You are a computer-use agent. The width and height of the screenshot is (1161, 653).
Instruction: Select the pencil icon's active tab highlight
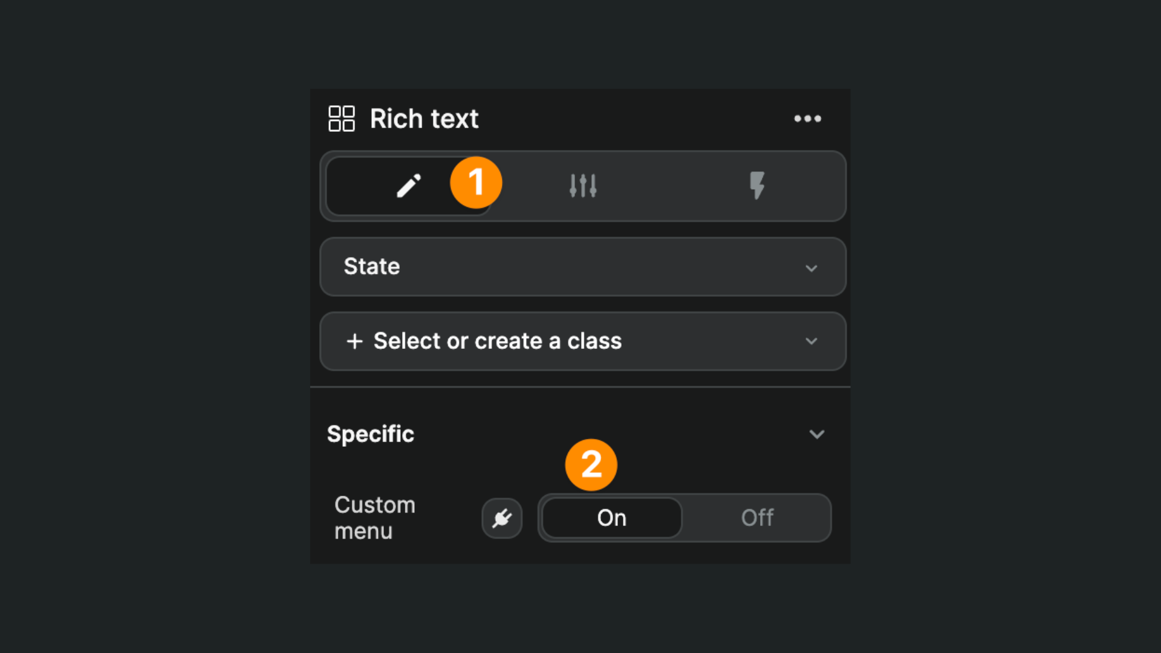point(408,186)
